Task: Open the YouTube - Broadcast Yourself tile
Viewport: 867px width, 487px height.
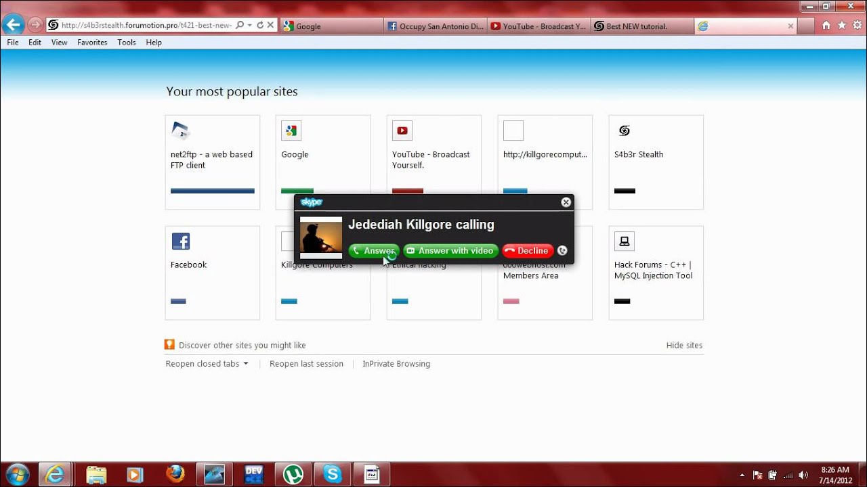Action: click(x=434, y=162)
